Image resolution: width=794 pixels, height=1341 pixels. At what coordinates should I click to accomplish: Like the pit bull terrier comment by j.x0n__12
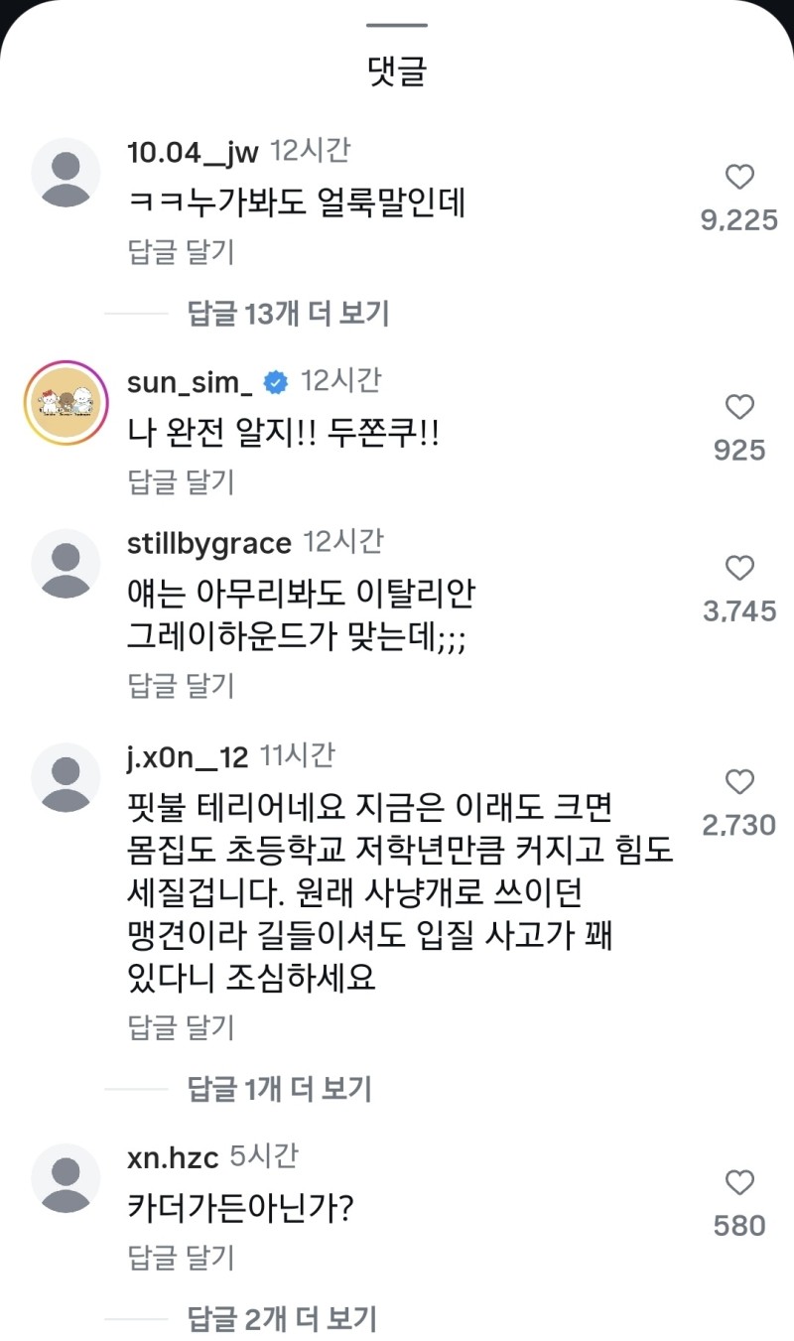738,783
